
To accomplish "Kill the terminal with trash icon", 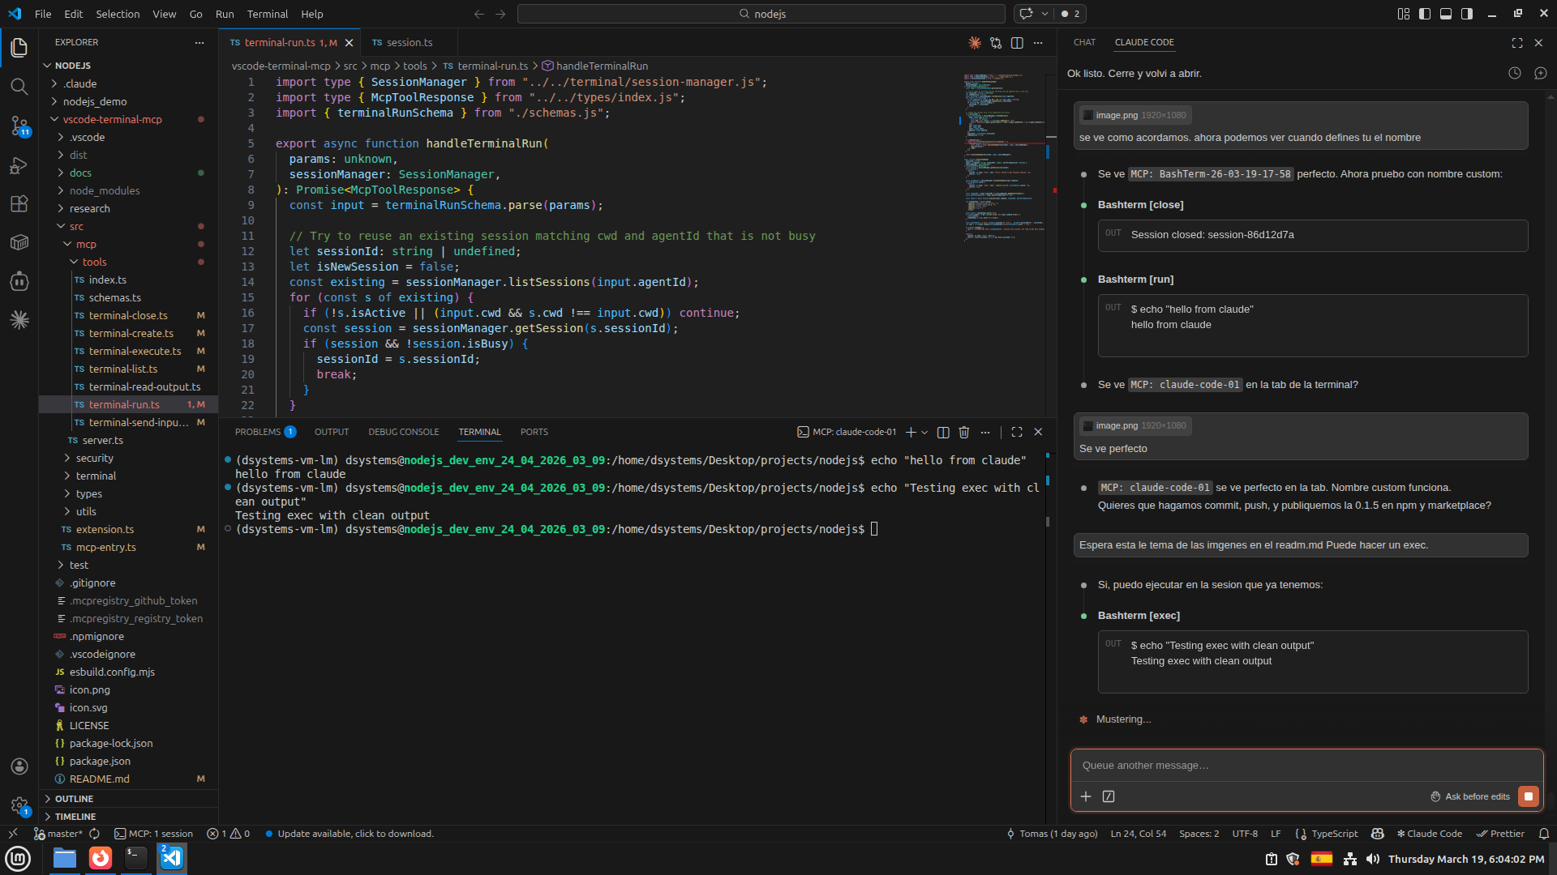I will point(964,433).
